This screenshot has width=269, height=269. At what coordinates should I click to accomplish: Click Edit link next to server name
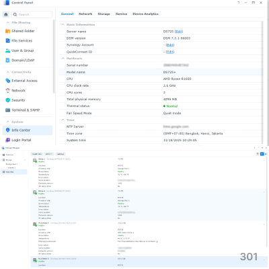tap(179, 32)
